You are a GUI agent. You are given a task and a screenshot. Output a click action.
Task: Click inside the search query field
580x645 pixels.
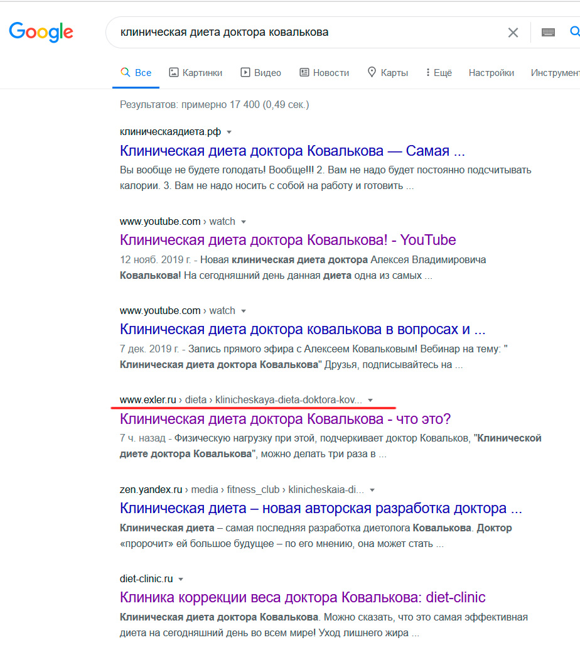point(301,32)
